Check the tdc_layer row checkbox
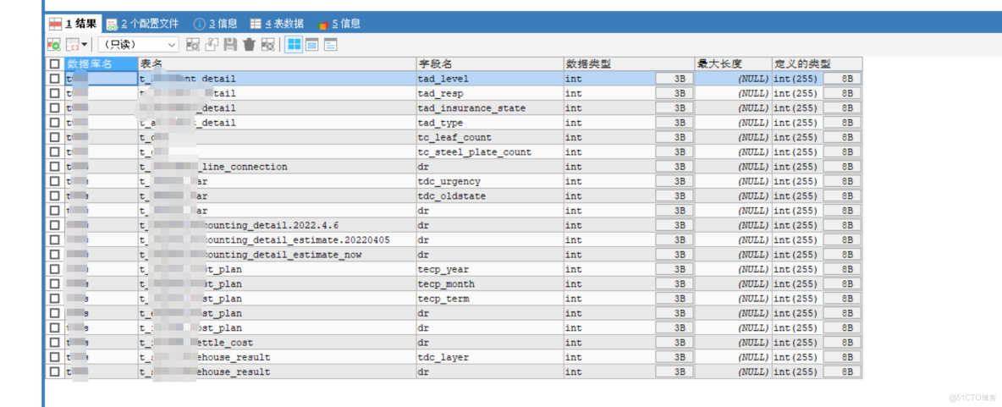This screenshot has height=407, width=1002. (55, 356)
